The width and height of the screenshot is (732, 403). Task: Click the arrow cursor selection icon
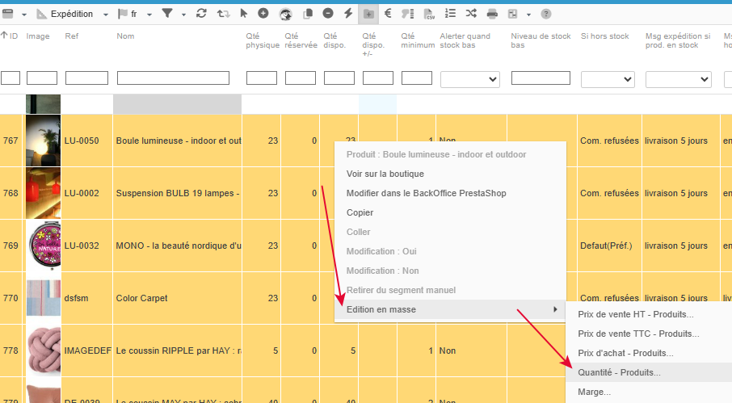[x=243, y=14]
